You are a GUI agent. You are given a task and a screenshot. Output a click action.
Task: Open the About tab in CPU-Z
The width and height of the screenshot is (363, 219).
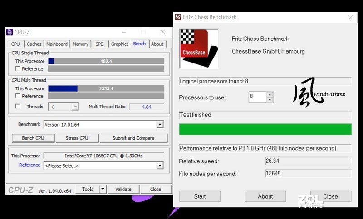pos(157,44)
